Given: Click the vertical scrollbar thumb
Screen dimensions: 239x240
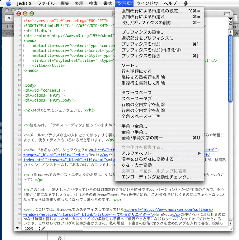Looking at the screenshot, I should (x=230, y=68).
